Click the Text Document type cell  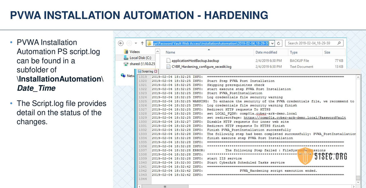[x=301, y=67]
